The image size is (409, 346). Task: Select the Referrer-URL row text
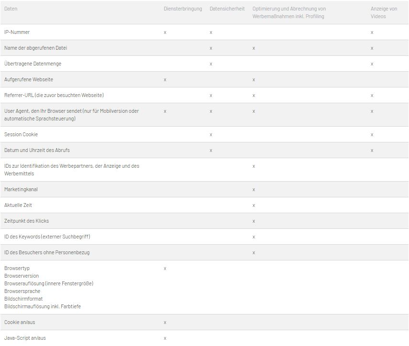(54, 95)
